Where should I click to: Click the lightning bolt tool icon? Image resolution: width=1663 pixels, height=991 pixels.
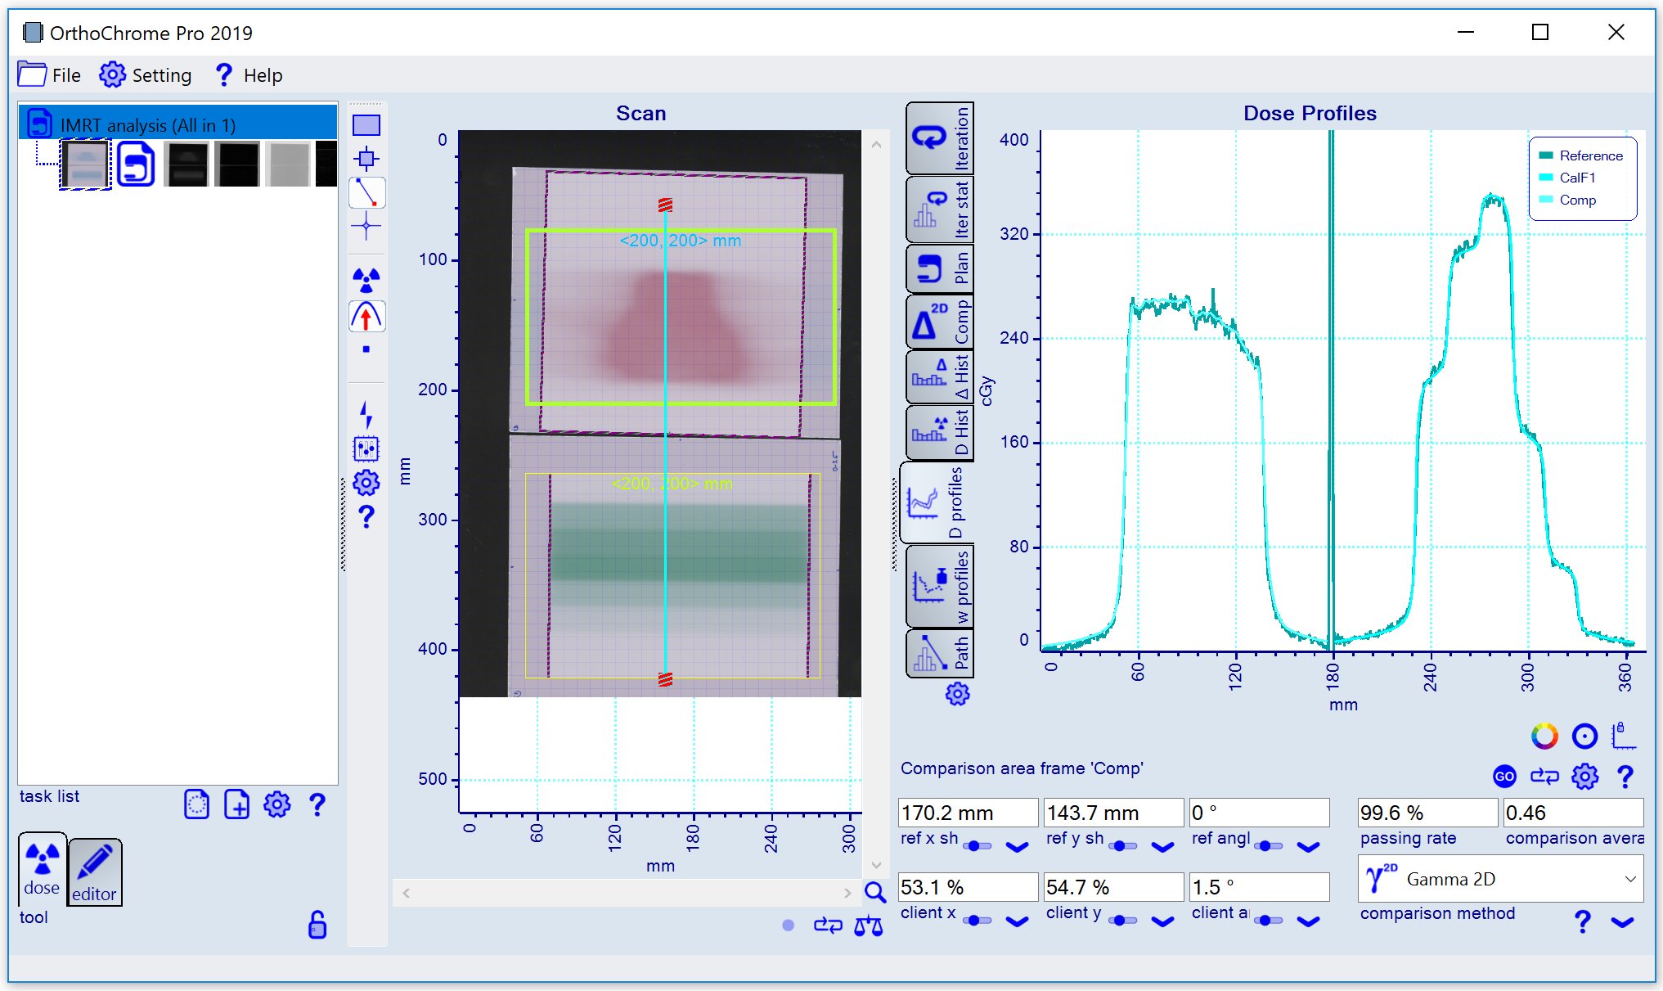(366, 415)
